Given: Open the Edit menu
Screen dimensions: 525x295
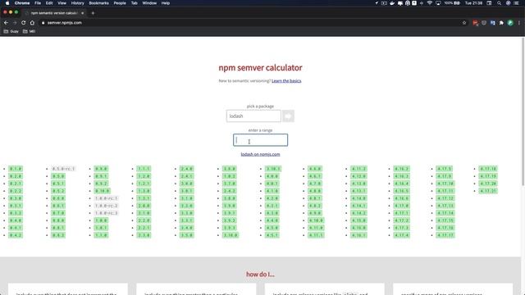Looking at the screenshot, I should click(x=49, y=3).
